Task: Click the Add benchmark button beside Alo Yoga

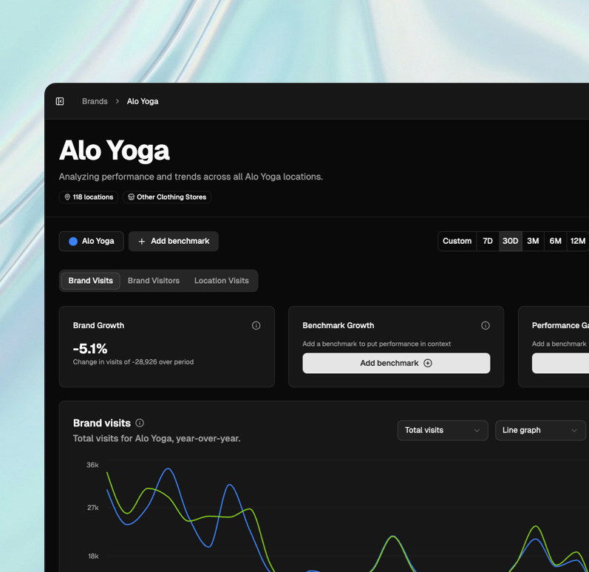Action: 174,241
